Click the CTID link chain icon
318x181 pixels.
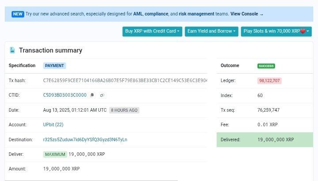[x=102, y=95]
